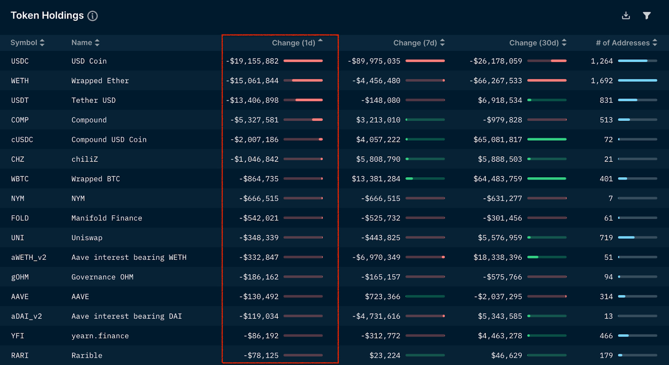Click the -$15,061,844 1d change value
The height and width of the screenshot is (365, 669).
[x=252, y=81]
